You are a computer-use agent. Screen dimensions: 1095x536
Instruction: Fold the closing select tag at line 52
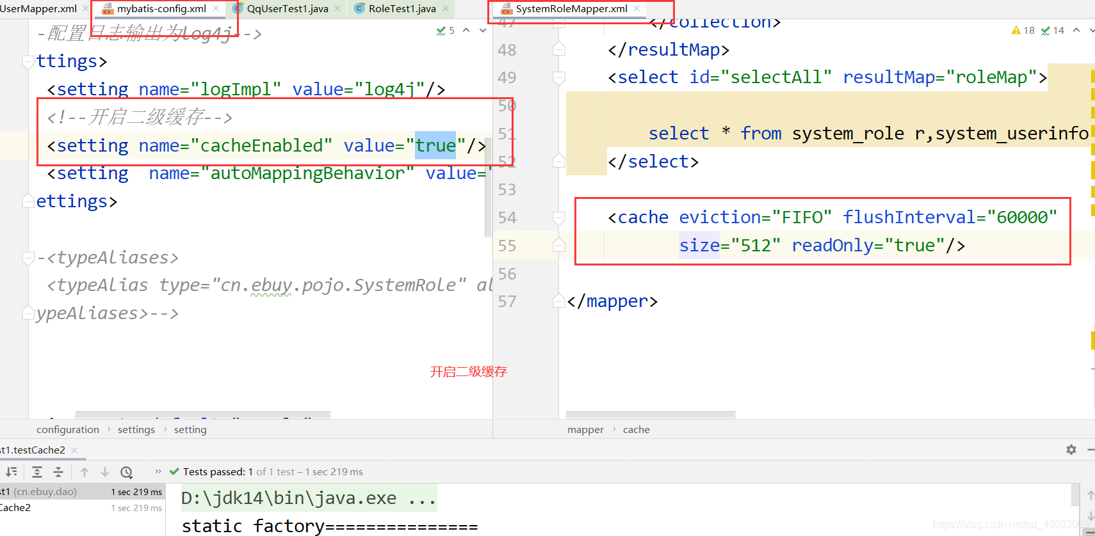coord(558,161)
